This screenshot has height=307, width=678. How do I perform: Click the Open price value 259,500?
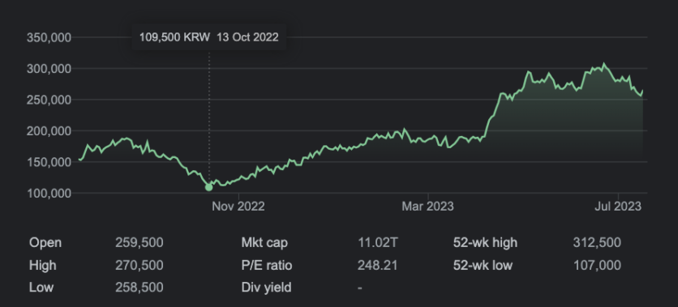pos(139,243)
